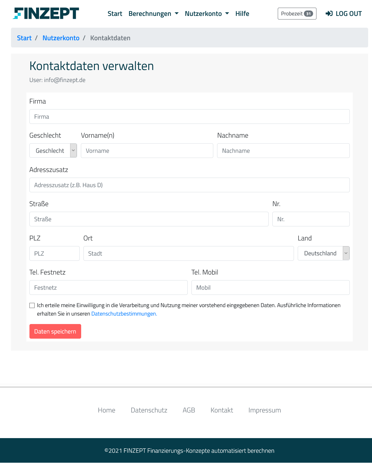Open the Start menu item
The width and height of the screenshot is (372, 464).
point(115,14)
